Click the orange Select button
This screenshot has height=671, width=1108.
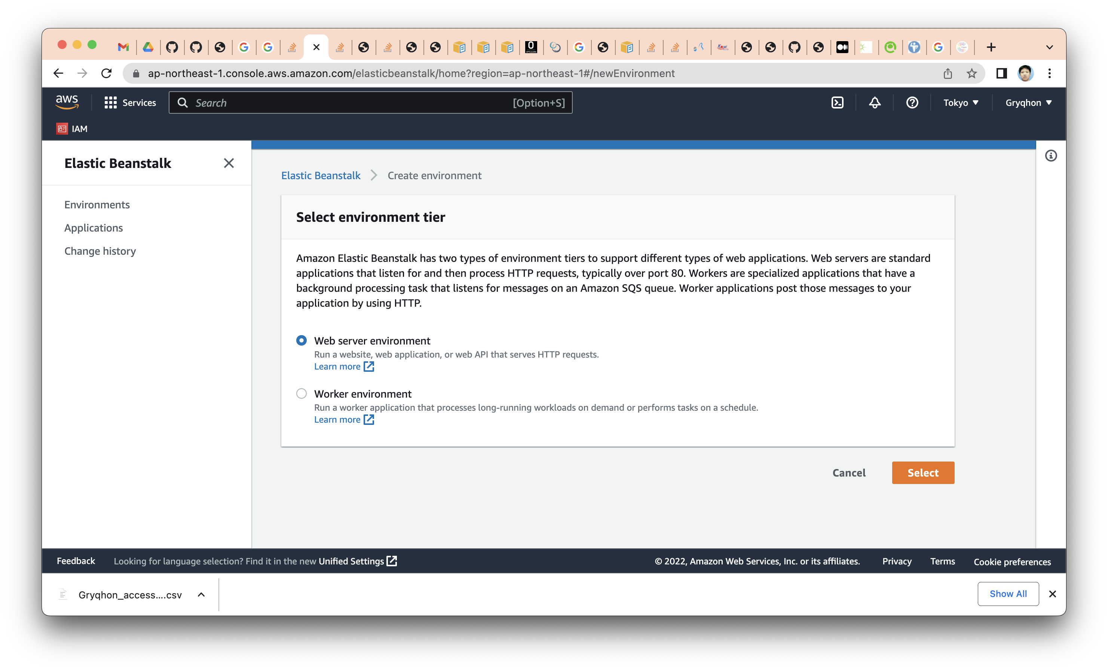coord(923,473)
